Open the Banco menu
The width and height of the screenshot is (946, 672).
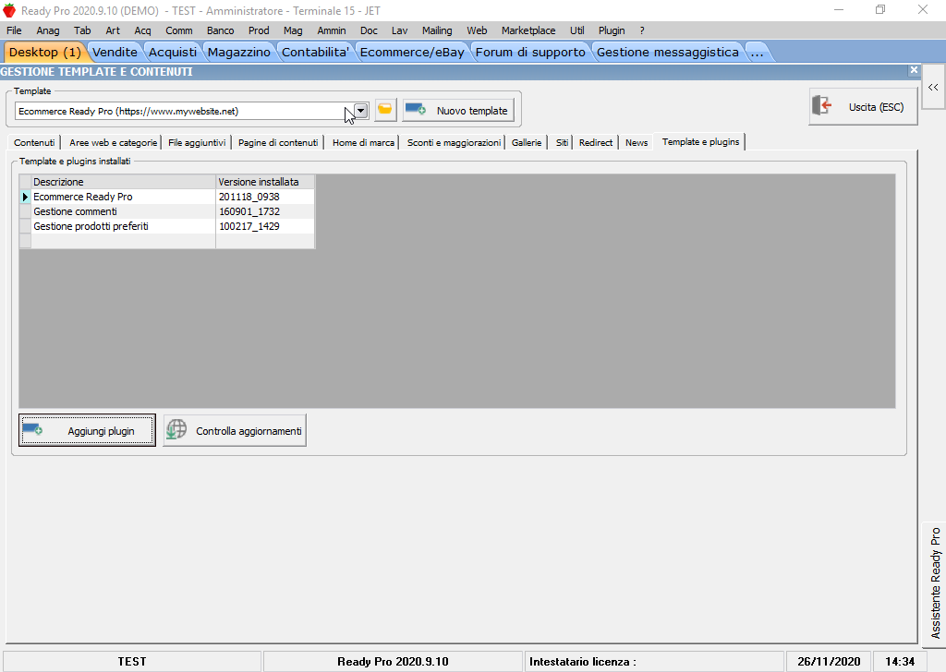click(220, 30)
